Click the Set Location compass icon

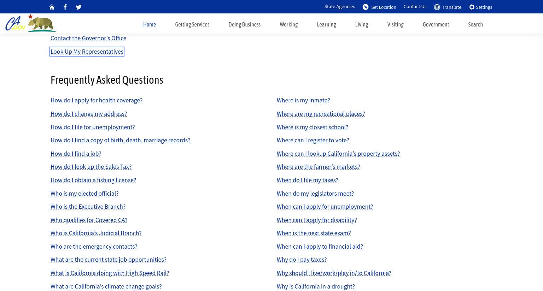pyautogui.click(x=366, y=7)
